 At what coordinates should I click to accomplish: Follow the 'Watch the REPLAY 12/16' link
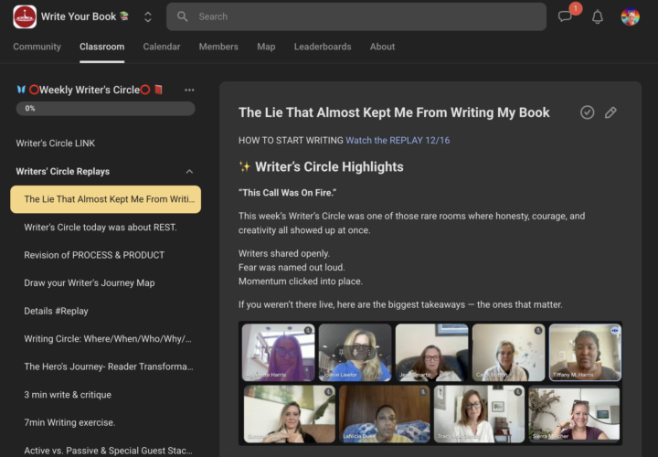coord(398,140)
